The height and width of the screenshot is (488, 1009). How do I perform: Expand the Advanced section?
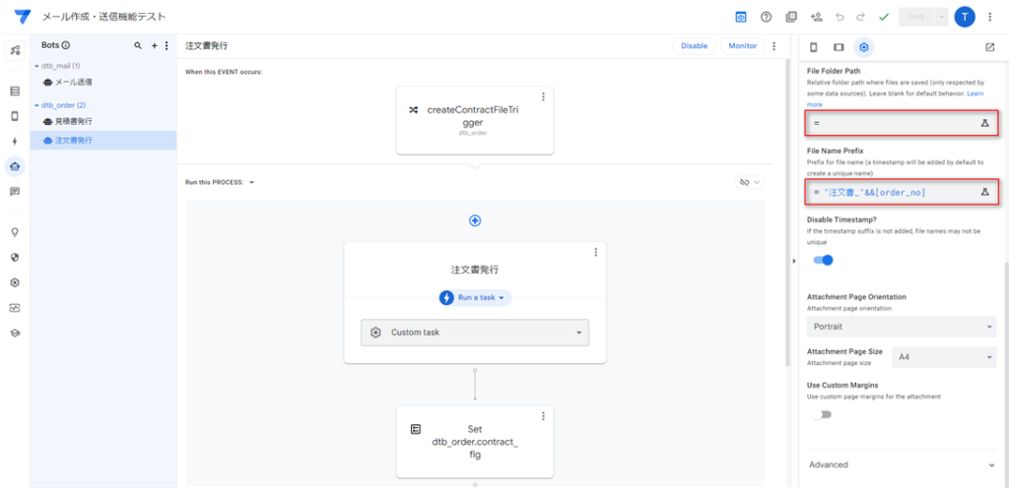[x=902, y=465]
